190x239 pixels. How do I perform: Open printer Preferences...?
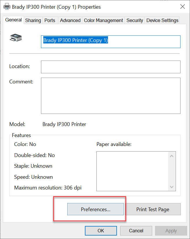[96, 209]
